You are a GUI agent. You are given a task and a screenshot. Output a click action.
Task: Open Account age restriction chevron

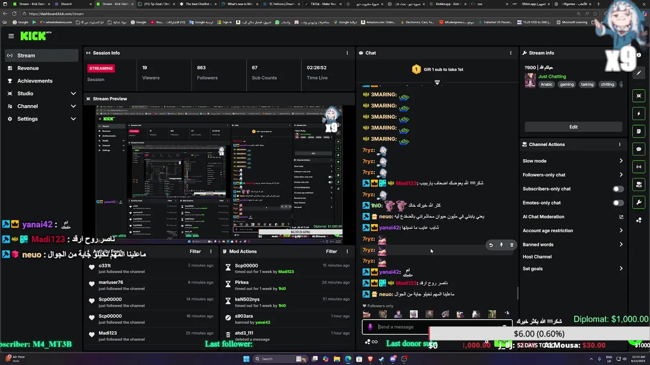[621, 231]
